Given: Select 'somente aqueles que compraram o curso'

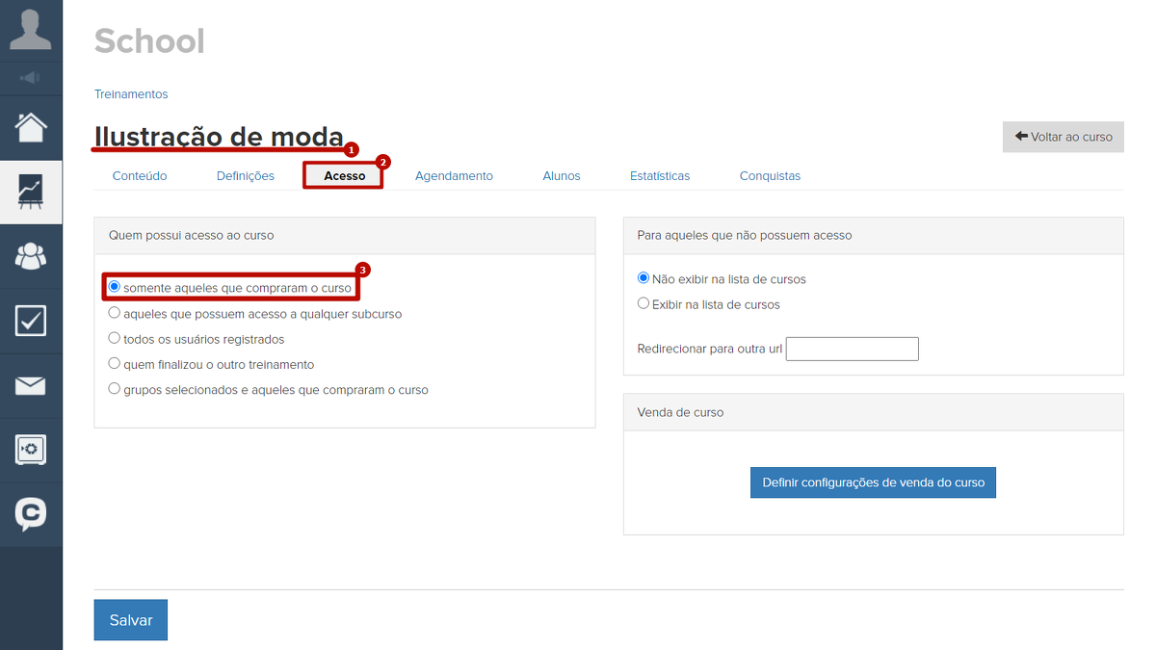Looking at the screenshot, I should click(x=115, y=287).
